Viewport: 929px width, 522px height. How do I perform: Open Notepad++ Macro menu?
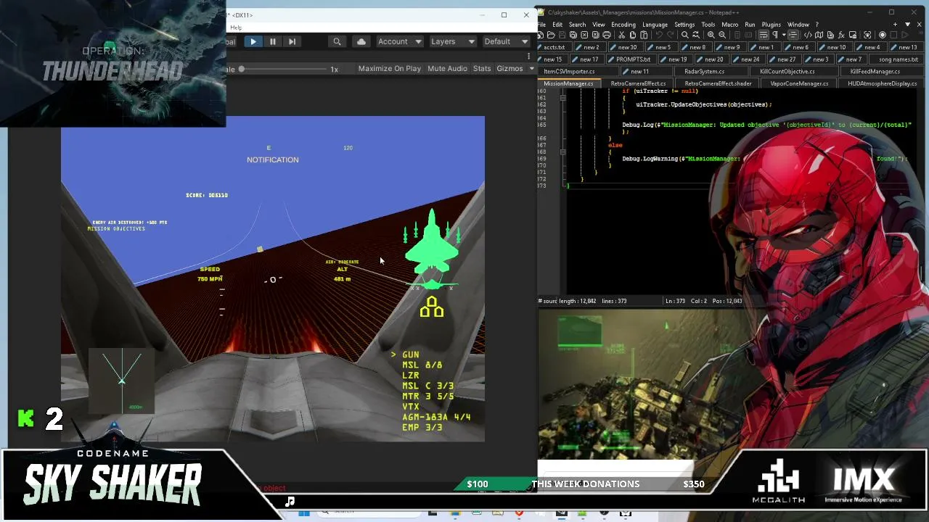(x=729, y=25)
